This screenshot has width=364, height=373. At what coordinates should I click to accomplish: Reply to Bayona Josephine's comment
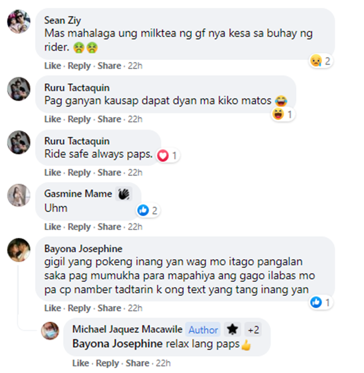tap(79, 308)
